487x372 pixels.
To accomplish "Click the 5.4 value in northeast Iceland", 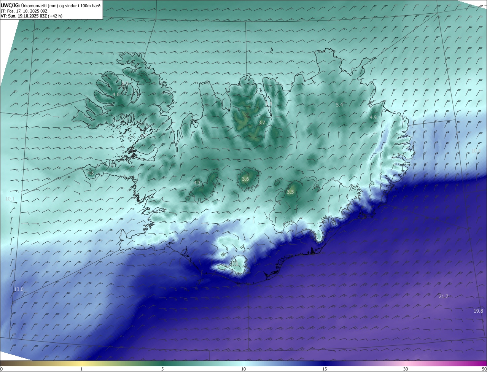I will [x=340, y=105].
